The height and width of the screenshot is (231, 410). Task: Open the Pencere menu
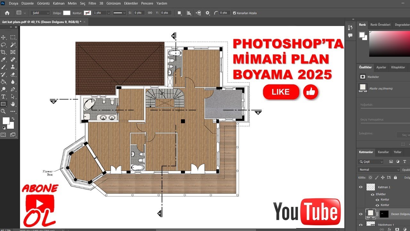pos(147,4)
